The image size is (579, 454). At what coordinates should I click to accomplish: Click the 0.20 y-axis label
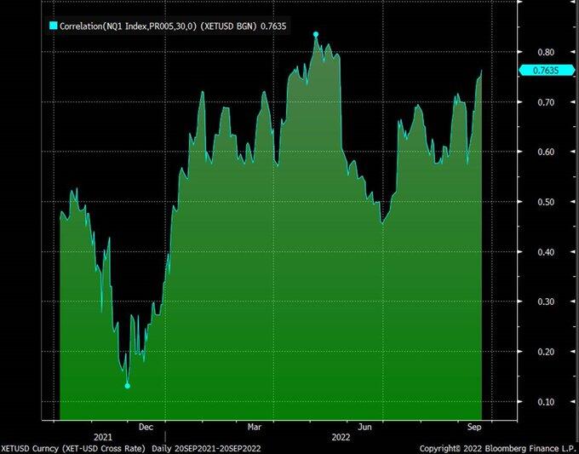click(546, 352)
